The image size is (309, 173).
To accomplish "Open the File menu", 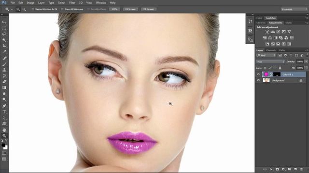I will coord(13,3).
